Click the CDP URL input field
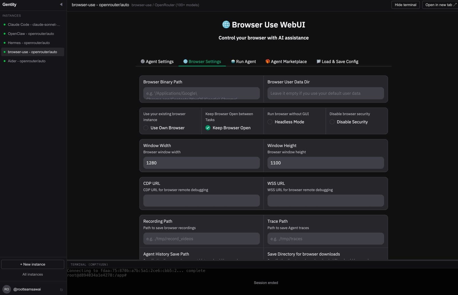The image size is (458, 295). click(202, 201)
